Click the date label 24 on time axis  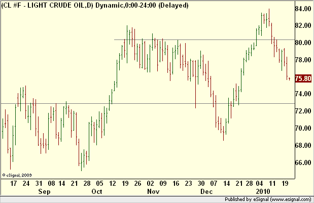pyautogui.click(x=26, y=183)
